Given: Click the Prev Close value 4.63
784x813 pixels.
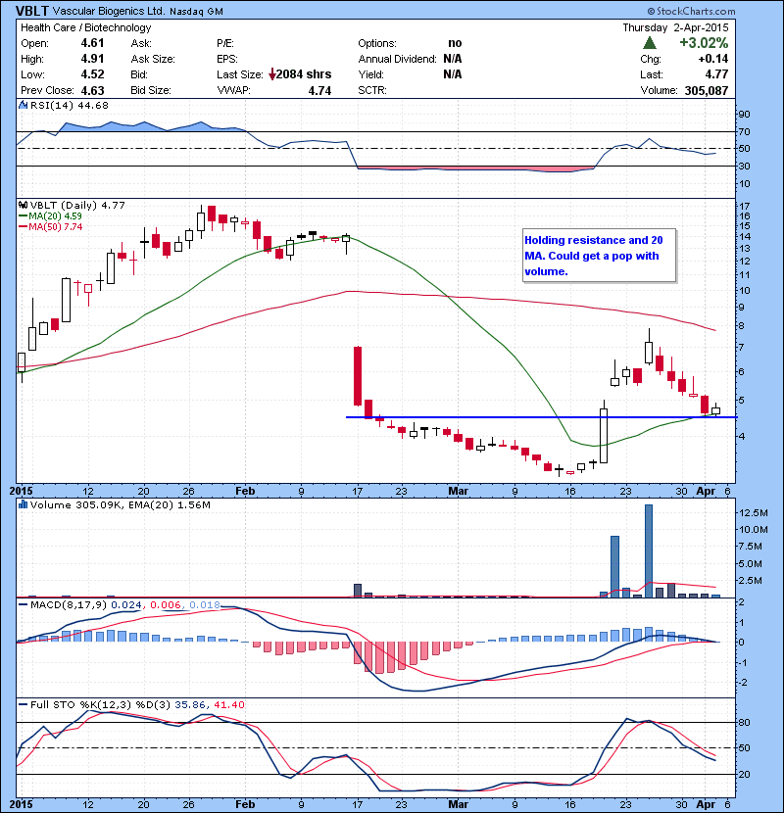Looking at the screenshot, I should (x=92, y=90).
